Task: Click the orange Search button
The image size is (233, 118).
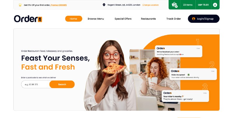Action: pos(62,84)
